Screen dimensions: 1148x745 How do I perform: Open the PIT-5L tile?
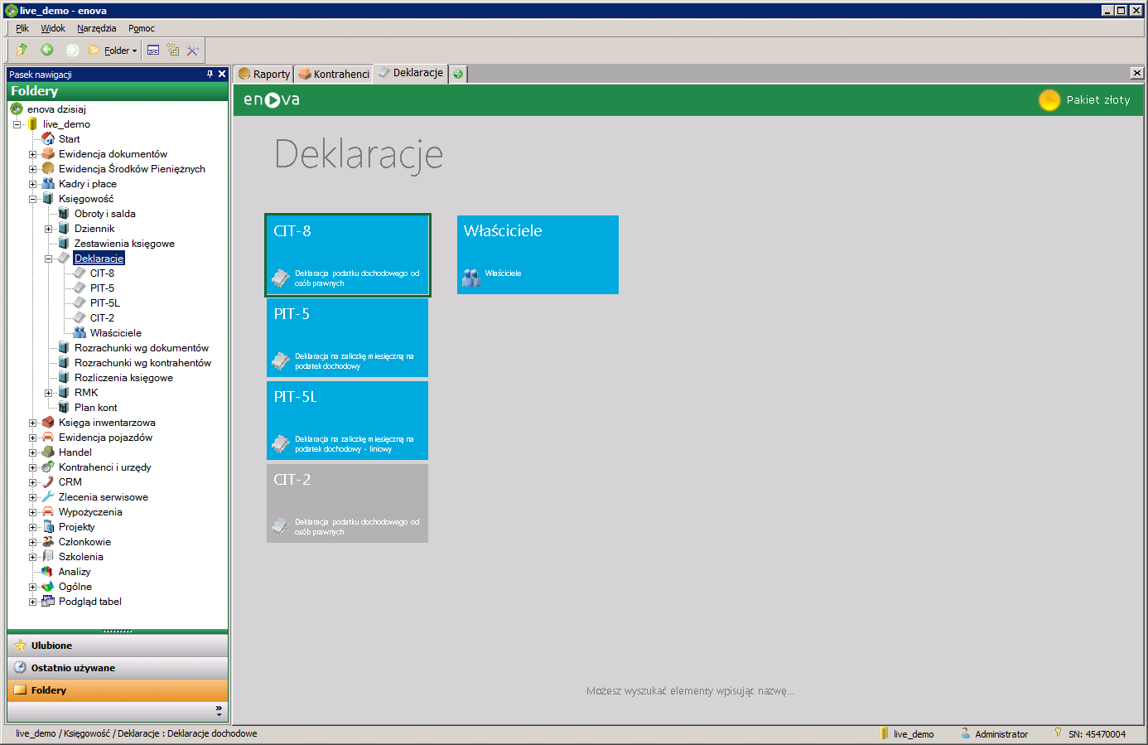pyautogui.click(x=348, y=420)
